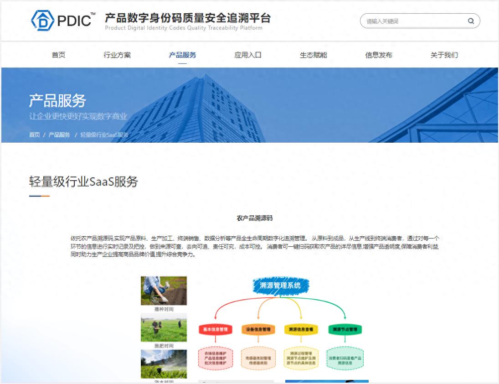Image resolution: width=499 pixels, height=384 pixels.
Task: Click the 轻量级行业SaaS服务 page heading
Action: point(83,182)
